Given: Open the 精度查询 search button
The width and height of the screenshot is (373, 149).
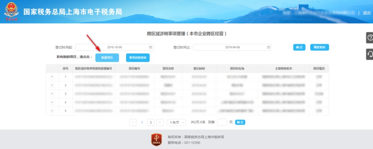Looking at the screenshot, I should tap(319, 47).
